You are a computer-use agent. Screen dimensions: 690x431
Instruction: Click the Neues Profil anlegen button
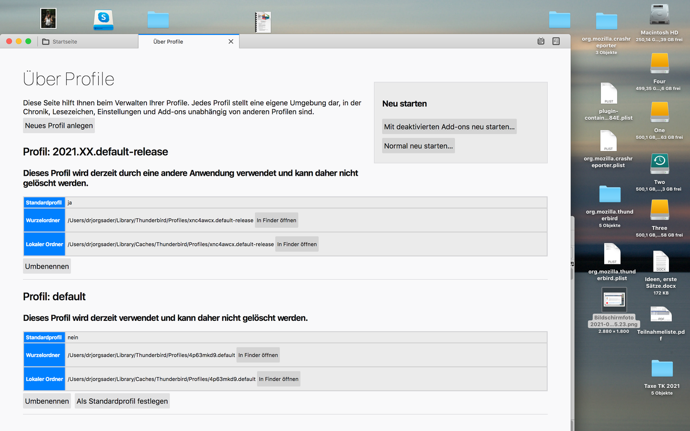click(x=59, y=125)
